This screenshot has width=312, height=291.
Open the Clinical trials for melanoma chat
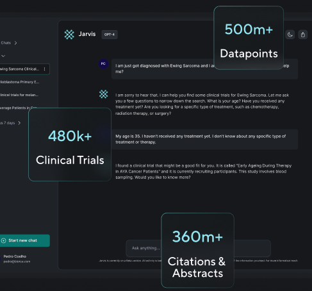pos(19,95)
